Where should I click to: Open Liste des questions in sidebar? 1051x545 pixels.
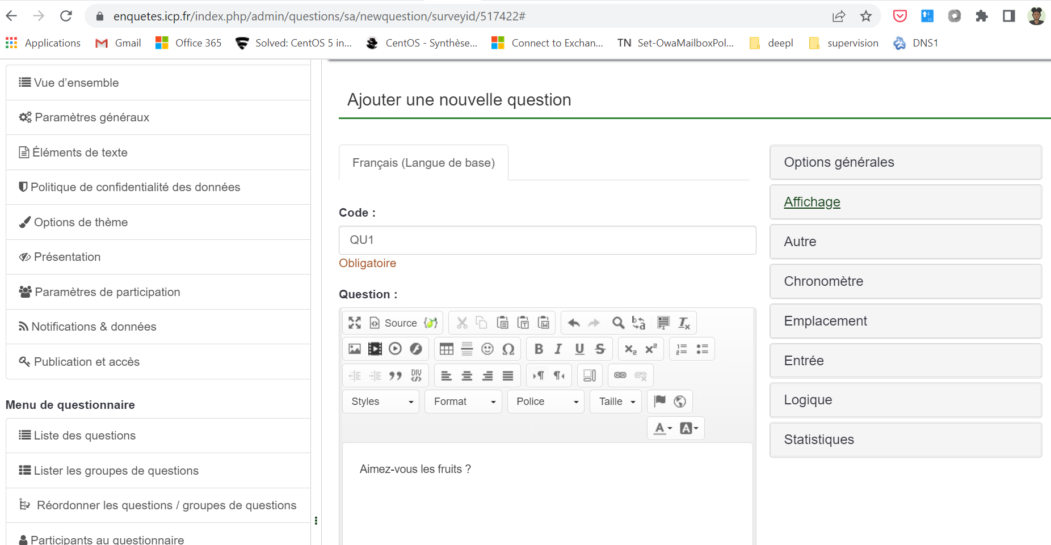pyautogui.click(x=85, y=436)
